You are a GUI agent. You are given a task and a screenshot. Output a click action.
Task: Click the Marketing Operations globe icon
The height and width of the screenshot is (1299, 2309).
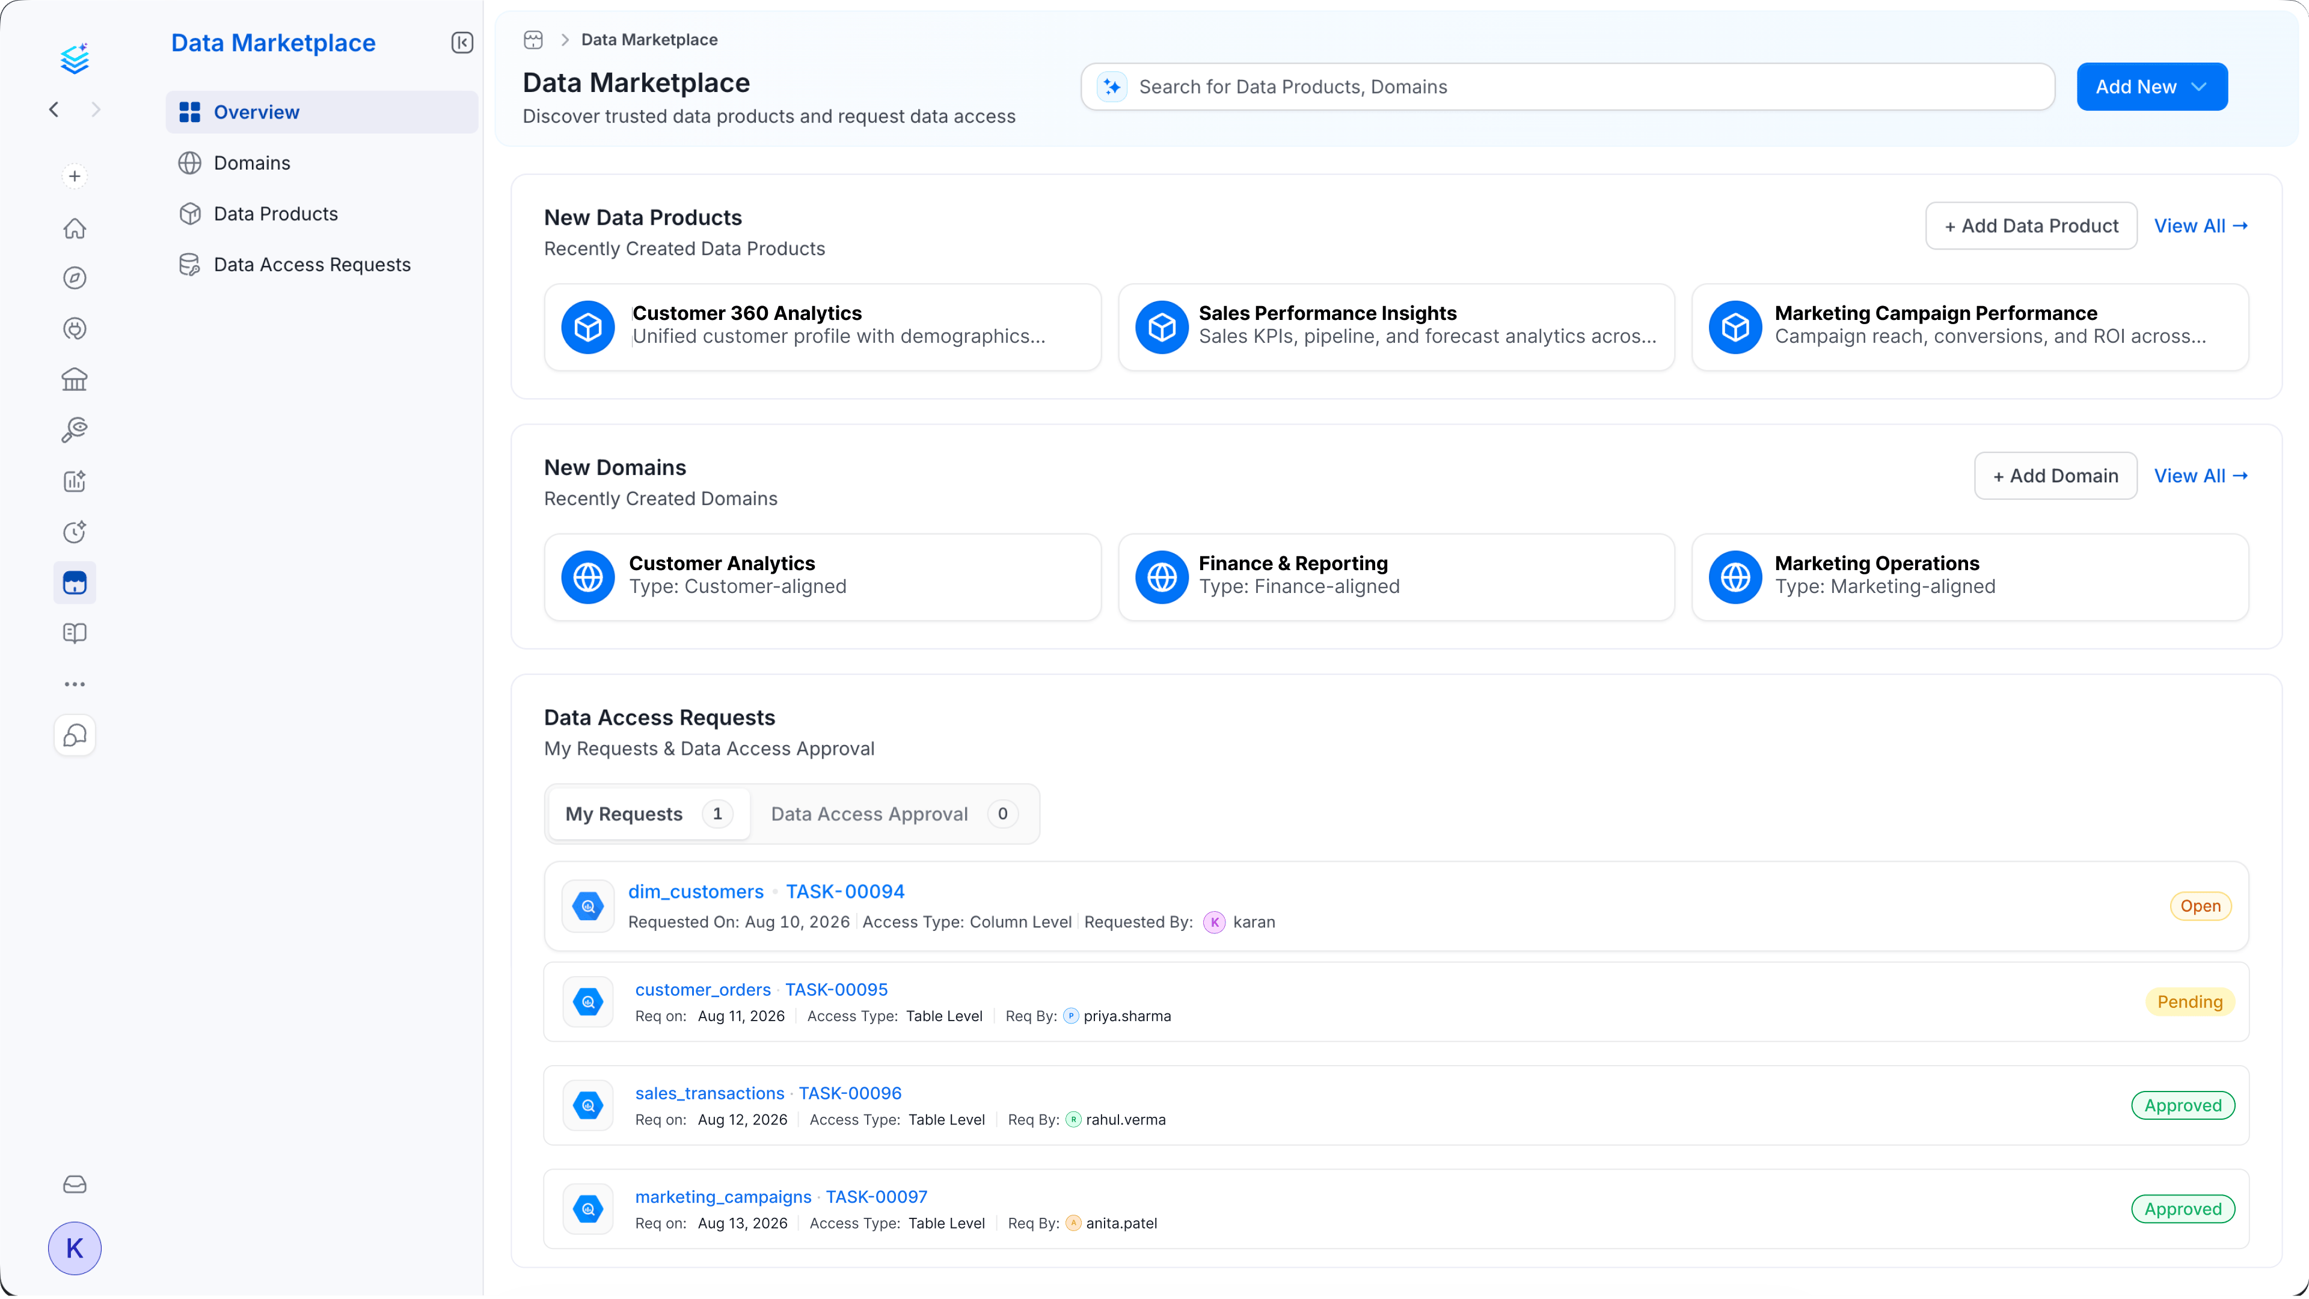click(x=1735, y=577)
